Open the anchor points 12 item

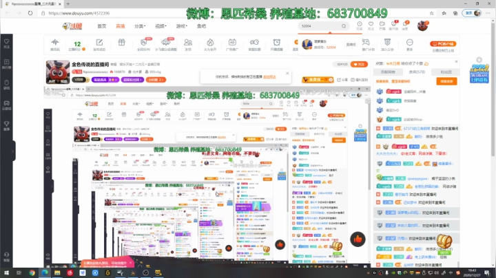pyautogui.click(x=77, y=45)
